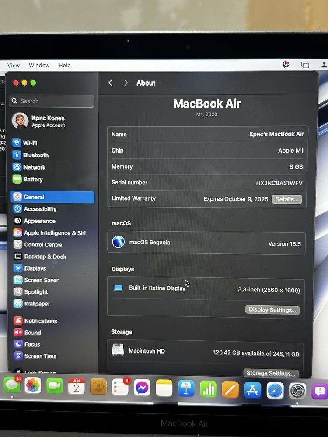328x437 pixels.
Task: Open Control Centre settings
Action: pos(52,244)
